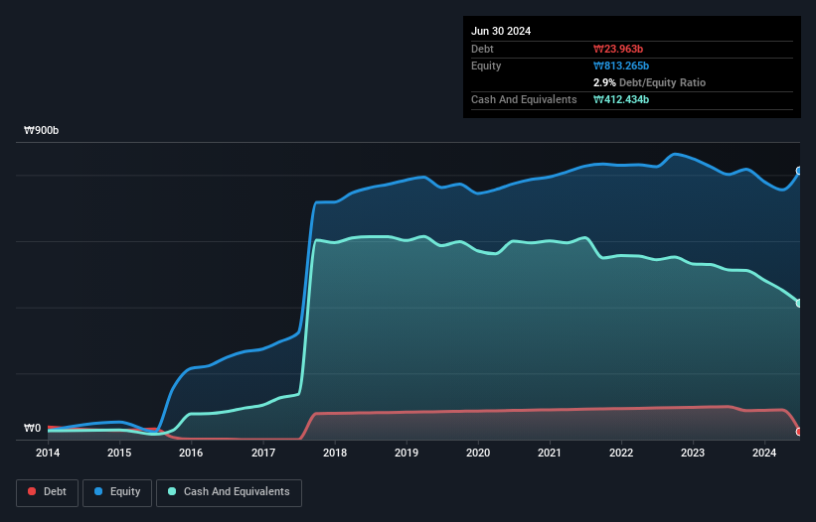Click the Debt row label in tooltip

[x=482, y=49]
